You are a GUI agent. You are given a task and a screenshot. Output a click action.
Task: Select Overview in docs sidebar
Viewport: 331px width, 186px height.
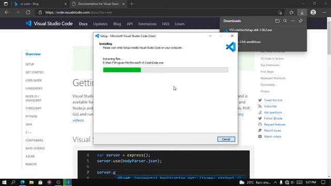pos(33,54)
